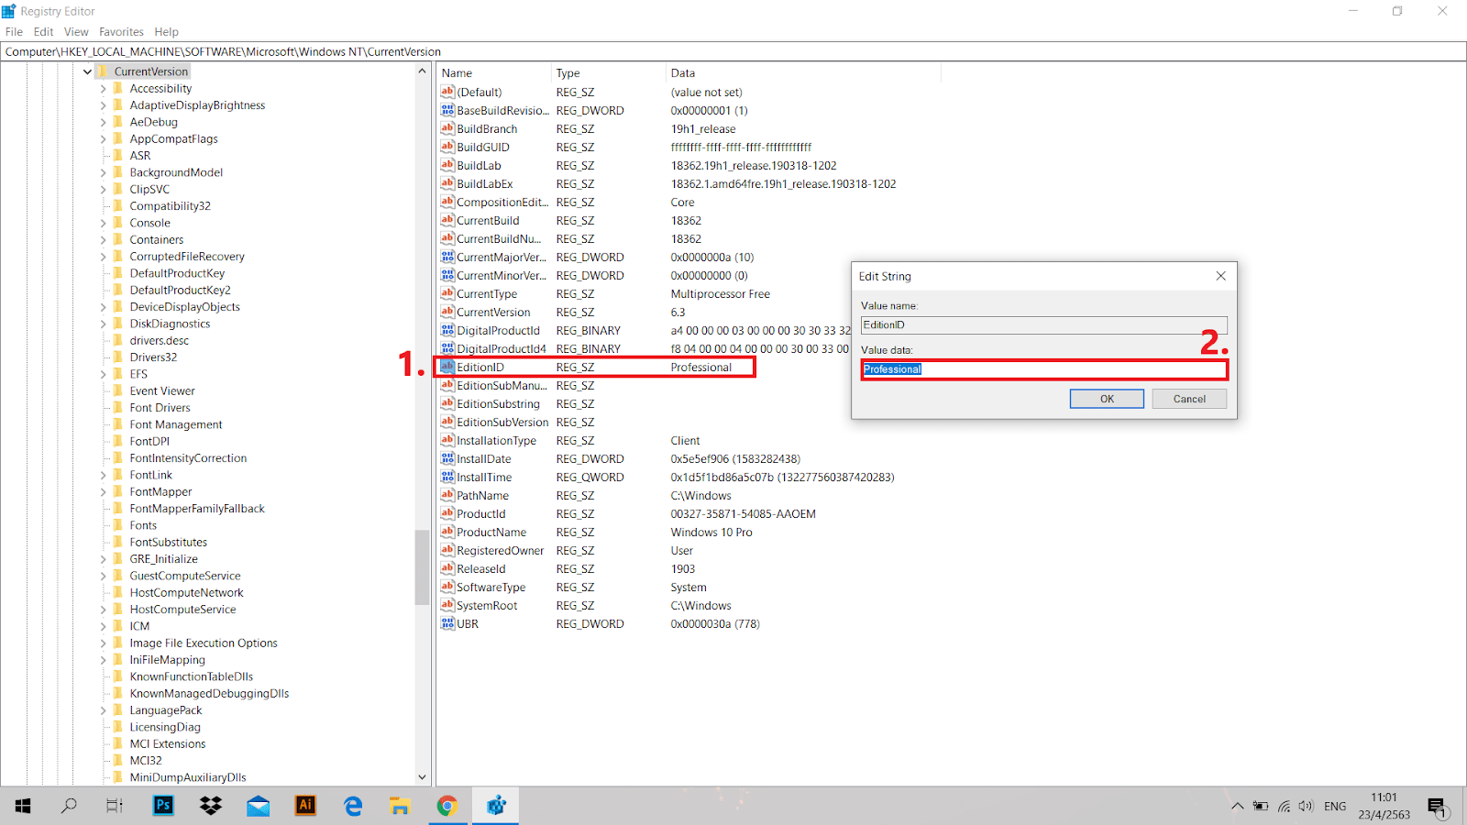Image resolution: width=1467 pixels, height=825 pixels.
Task: Open the Favorites menu
Action: tap(120, 31)
